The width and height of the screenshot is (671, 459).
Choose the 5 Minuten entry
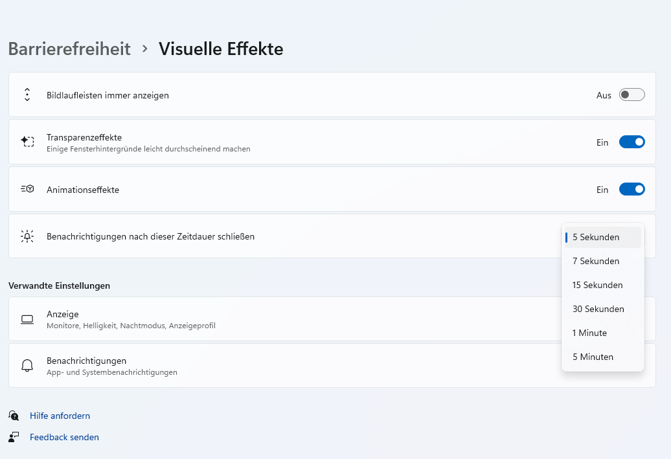(602, 357)
